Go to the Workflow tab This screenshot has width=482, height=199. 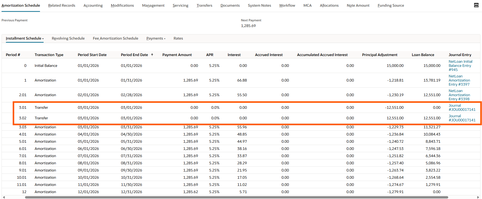tap(287, 5)
